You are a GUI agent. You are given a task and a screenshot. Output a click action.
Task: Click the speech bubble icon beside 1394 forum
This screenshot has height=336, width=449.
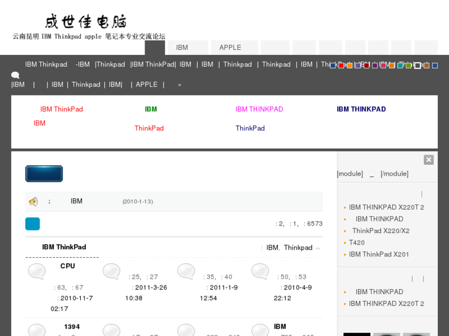pos(37,330)
